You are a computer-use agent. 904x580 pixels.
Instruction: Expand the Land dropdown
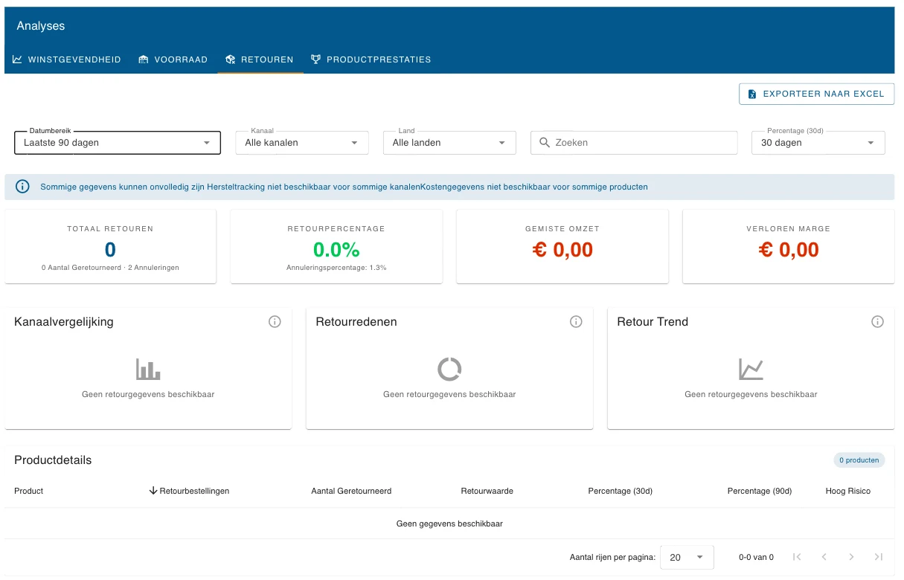pos(449,143)
